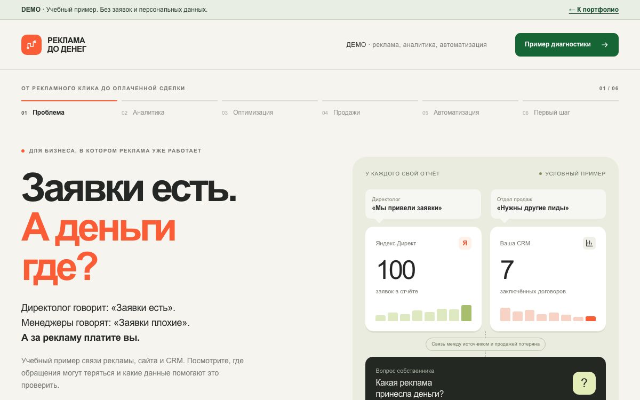Click the ДЕМО · реклама, аналитика, автоматизация tagline
Screen dimensions: 640x400
(417, 45)
